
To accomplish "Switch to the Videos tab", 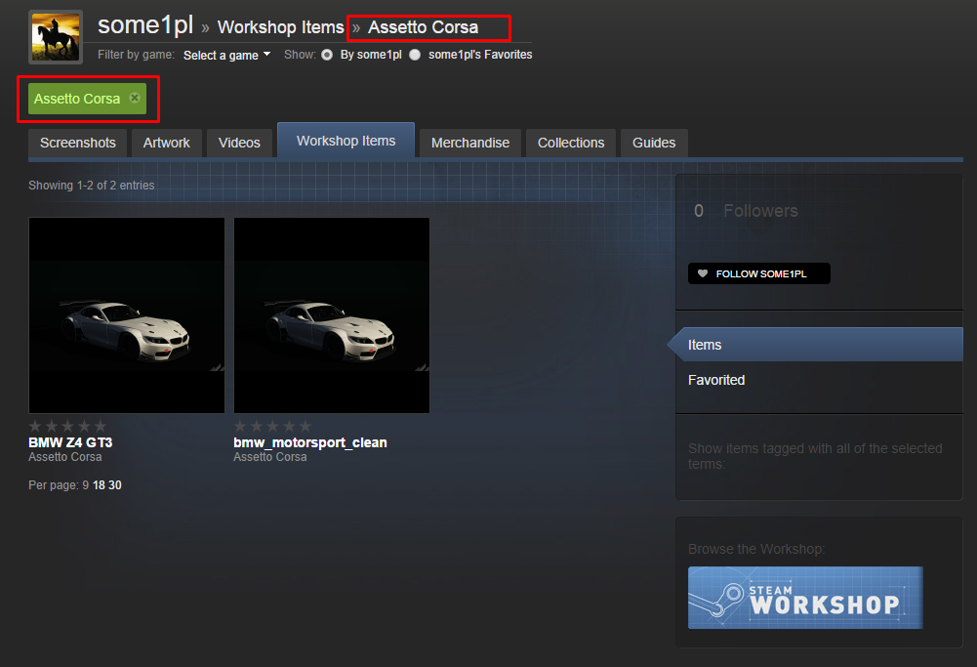I will point(239,143).
